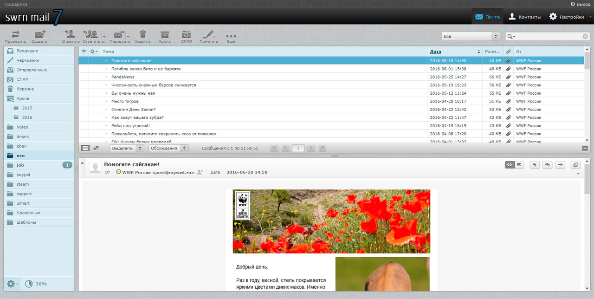Switch to threads view mode icon
594x299 pixels.
pyautogui.click(x=96, y=148)
